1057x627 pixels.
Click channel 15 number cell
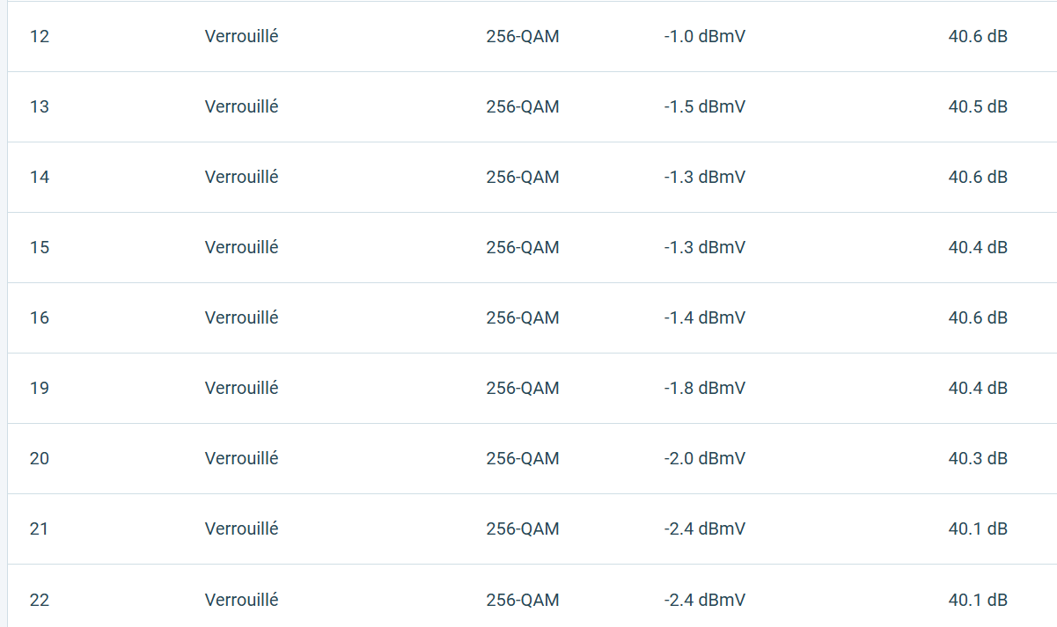[40, 248]
